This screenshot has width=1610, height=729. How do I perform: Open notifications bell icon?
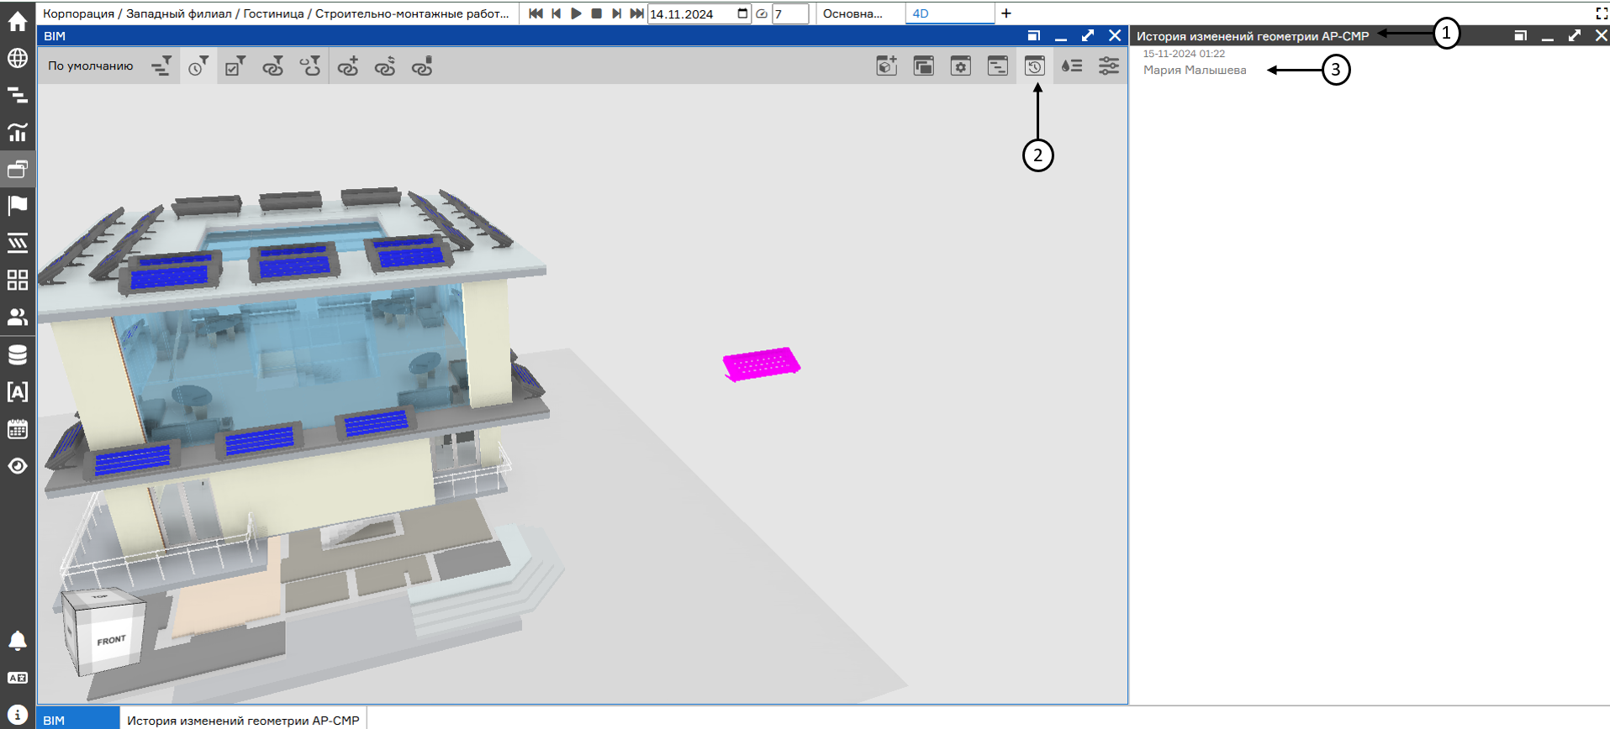(18, 641)
